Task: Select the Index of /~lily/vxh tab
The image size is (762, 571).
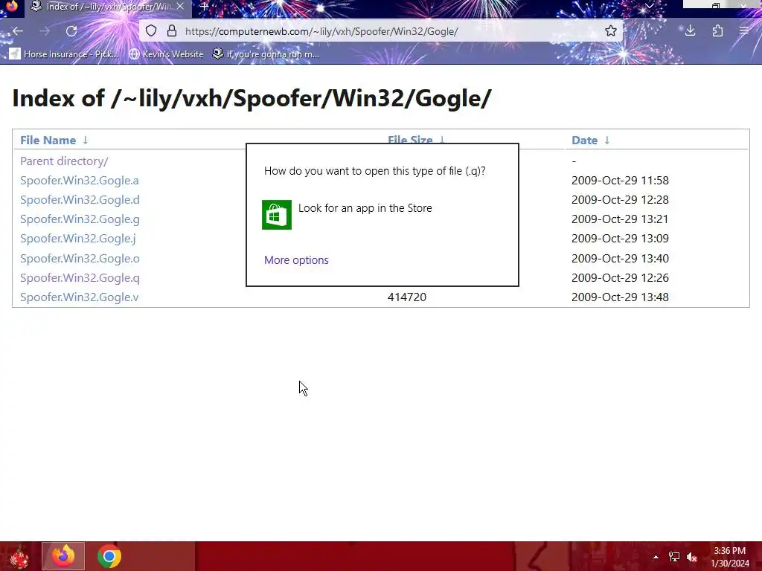Action: [x=107, y=7]
